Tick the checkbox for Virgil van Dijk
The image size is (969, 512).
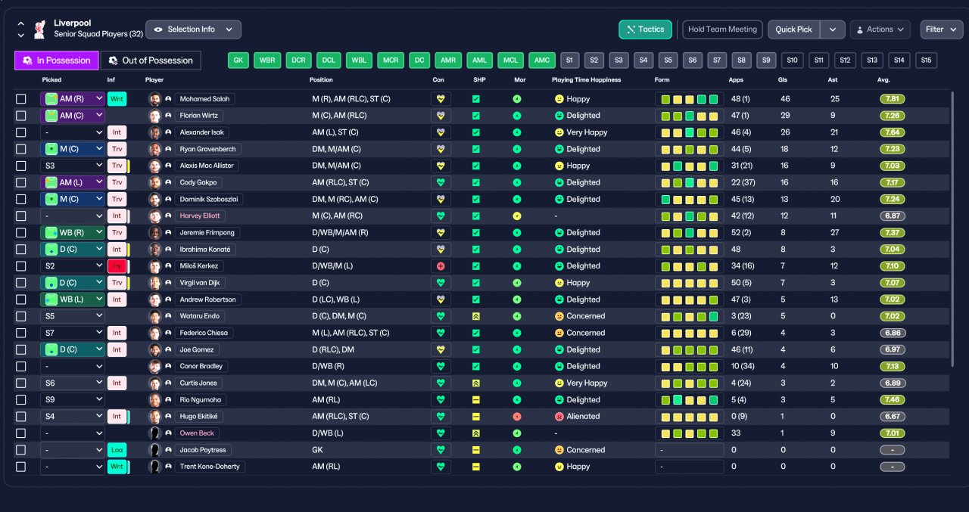click(x=21, y=283)
